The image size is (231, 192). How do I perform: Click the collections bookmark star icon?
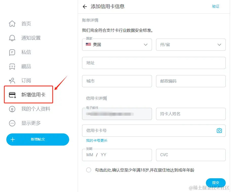click(12, 66)
